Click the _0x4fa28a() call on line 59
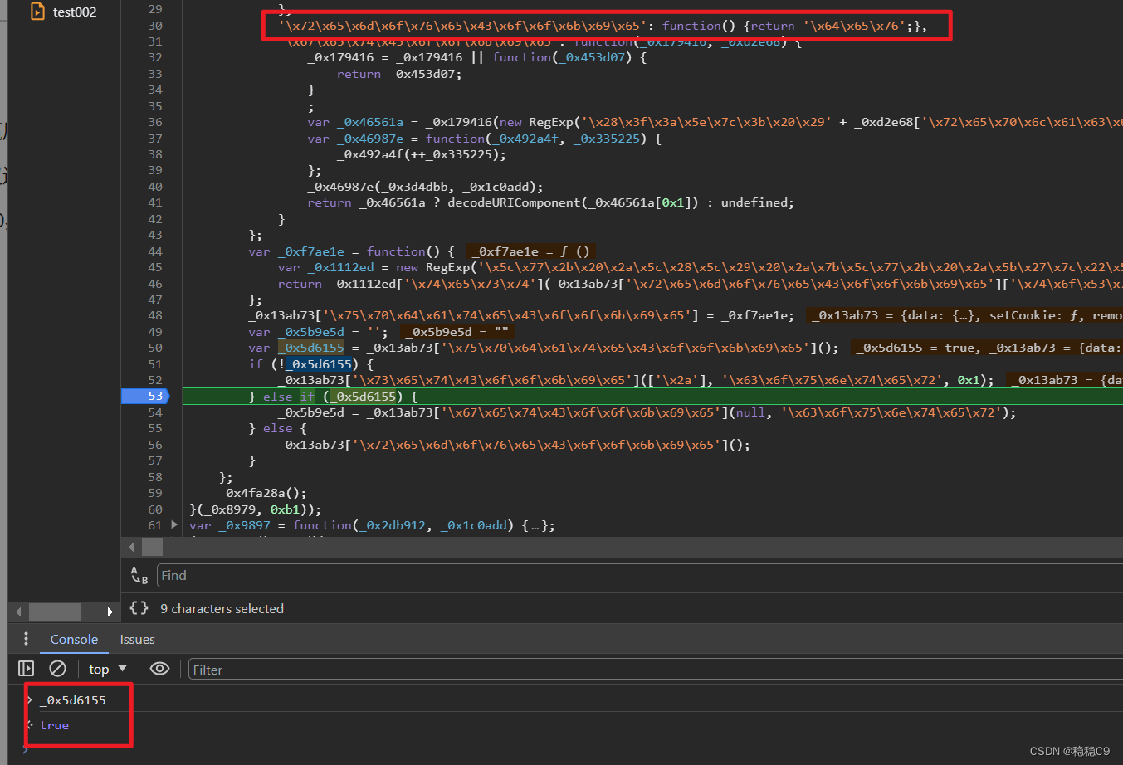Screen dimensions: 1123x765 click(263, 493)
